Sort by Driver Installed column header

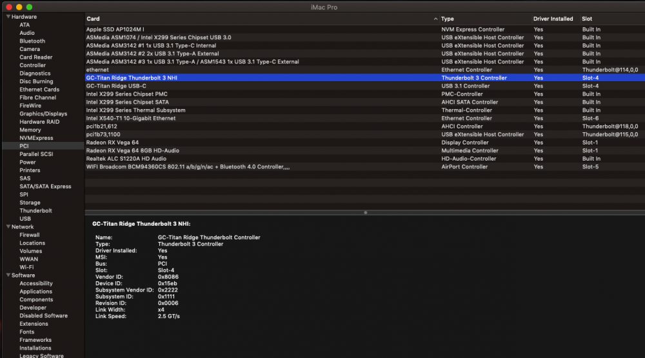pyautogui.click(x=553, y=19)
